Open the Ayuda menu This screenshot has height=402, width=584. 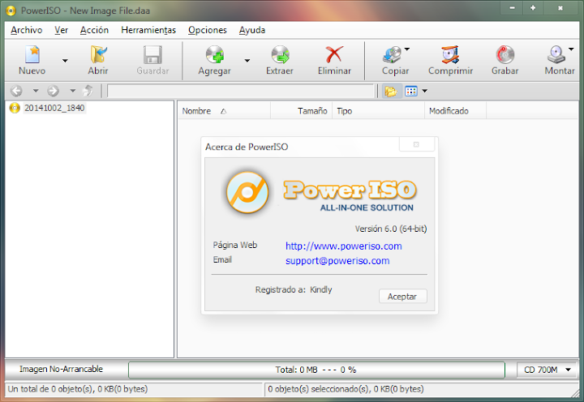click(252, 30)
